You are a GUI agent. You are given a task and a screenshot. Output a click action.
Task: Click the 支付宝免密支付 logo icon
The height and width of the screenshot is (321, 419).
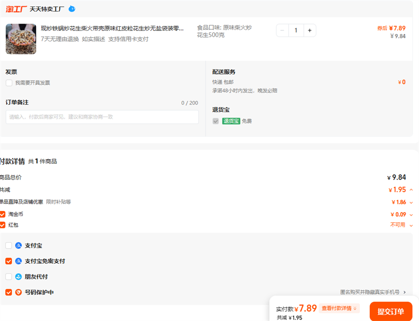coord(18,261)
